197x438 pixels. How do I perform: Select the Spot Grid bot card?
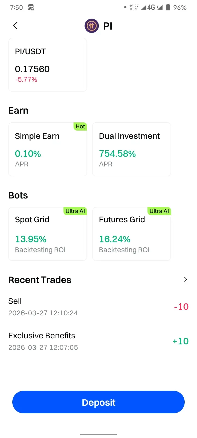[x=48, y=234]
